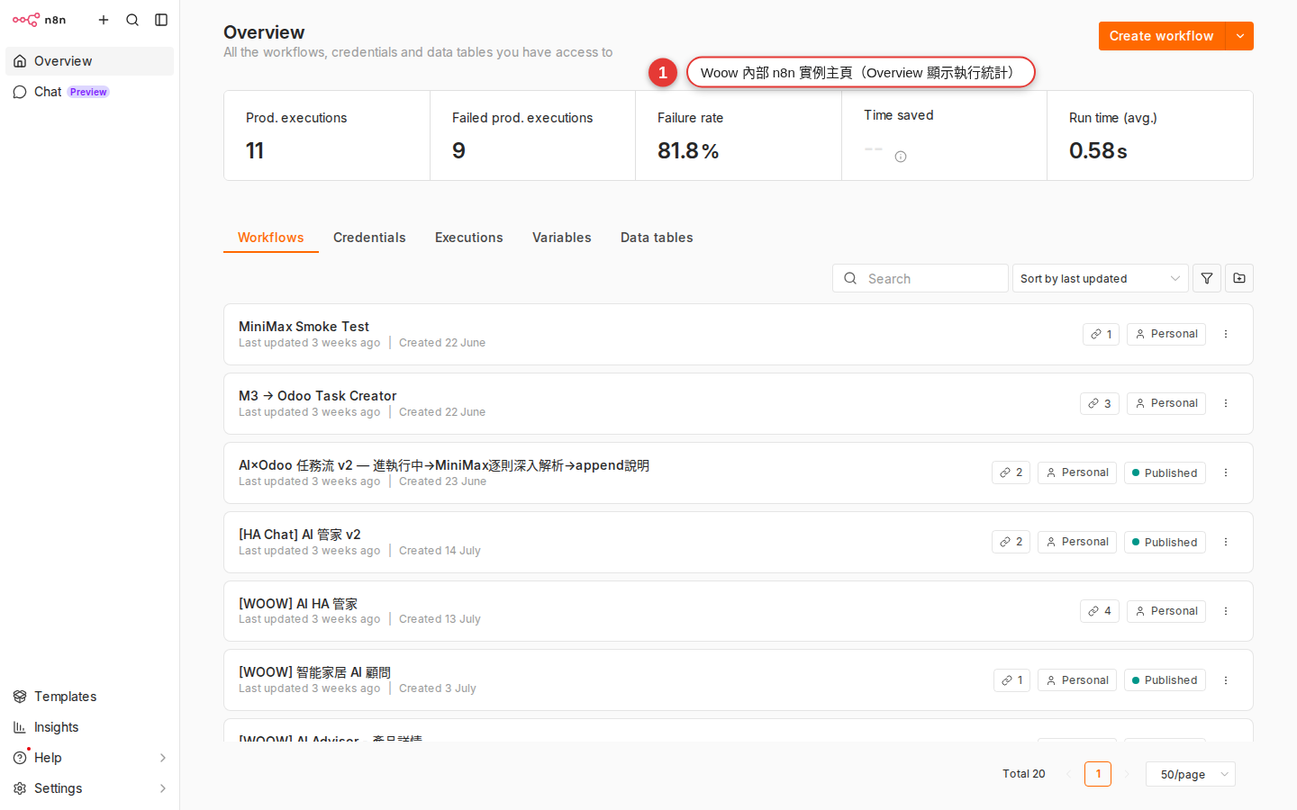Image resolution: width=1297 pixels, height=810 pixels.
Task: Click Time saved info icon
Action: pos(901,157)
